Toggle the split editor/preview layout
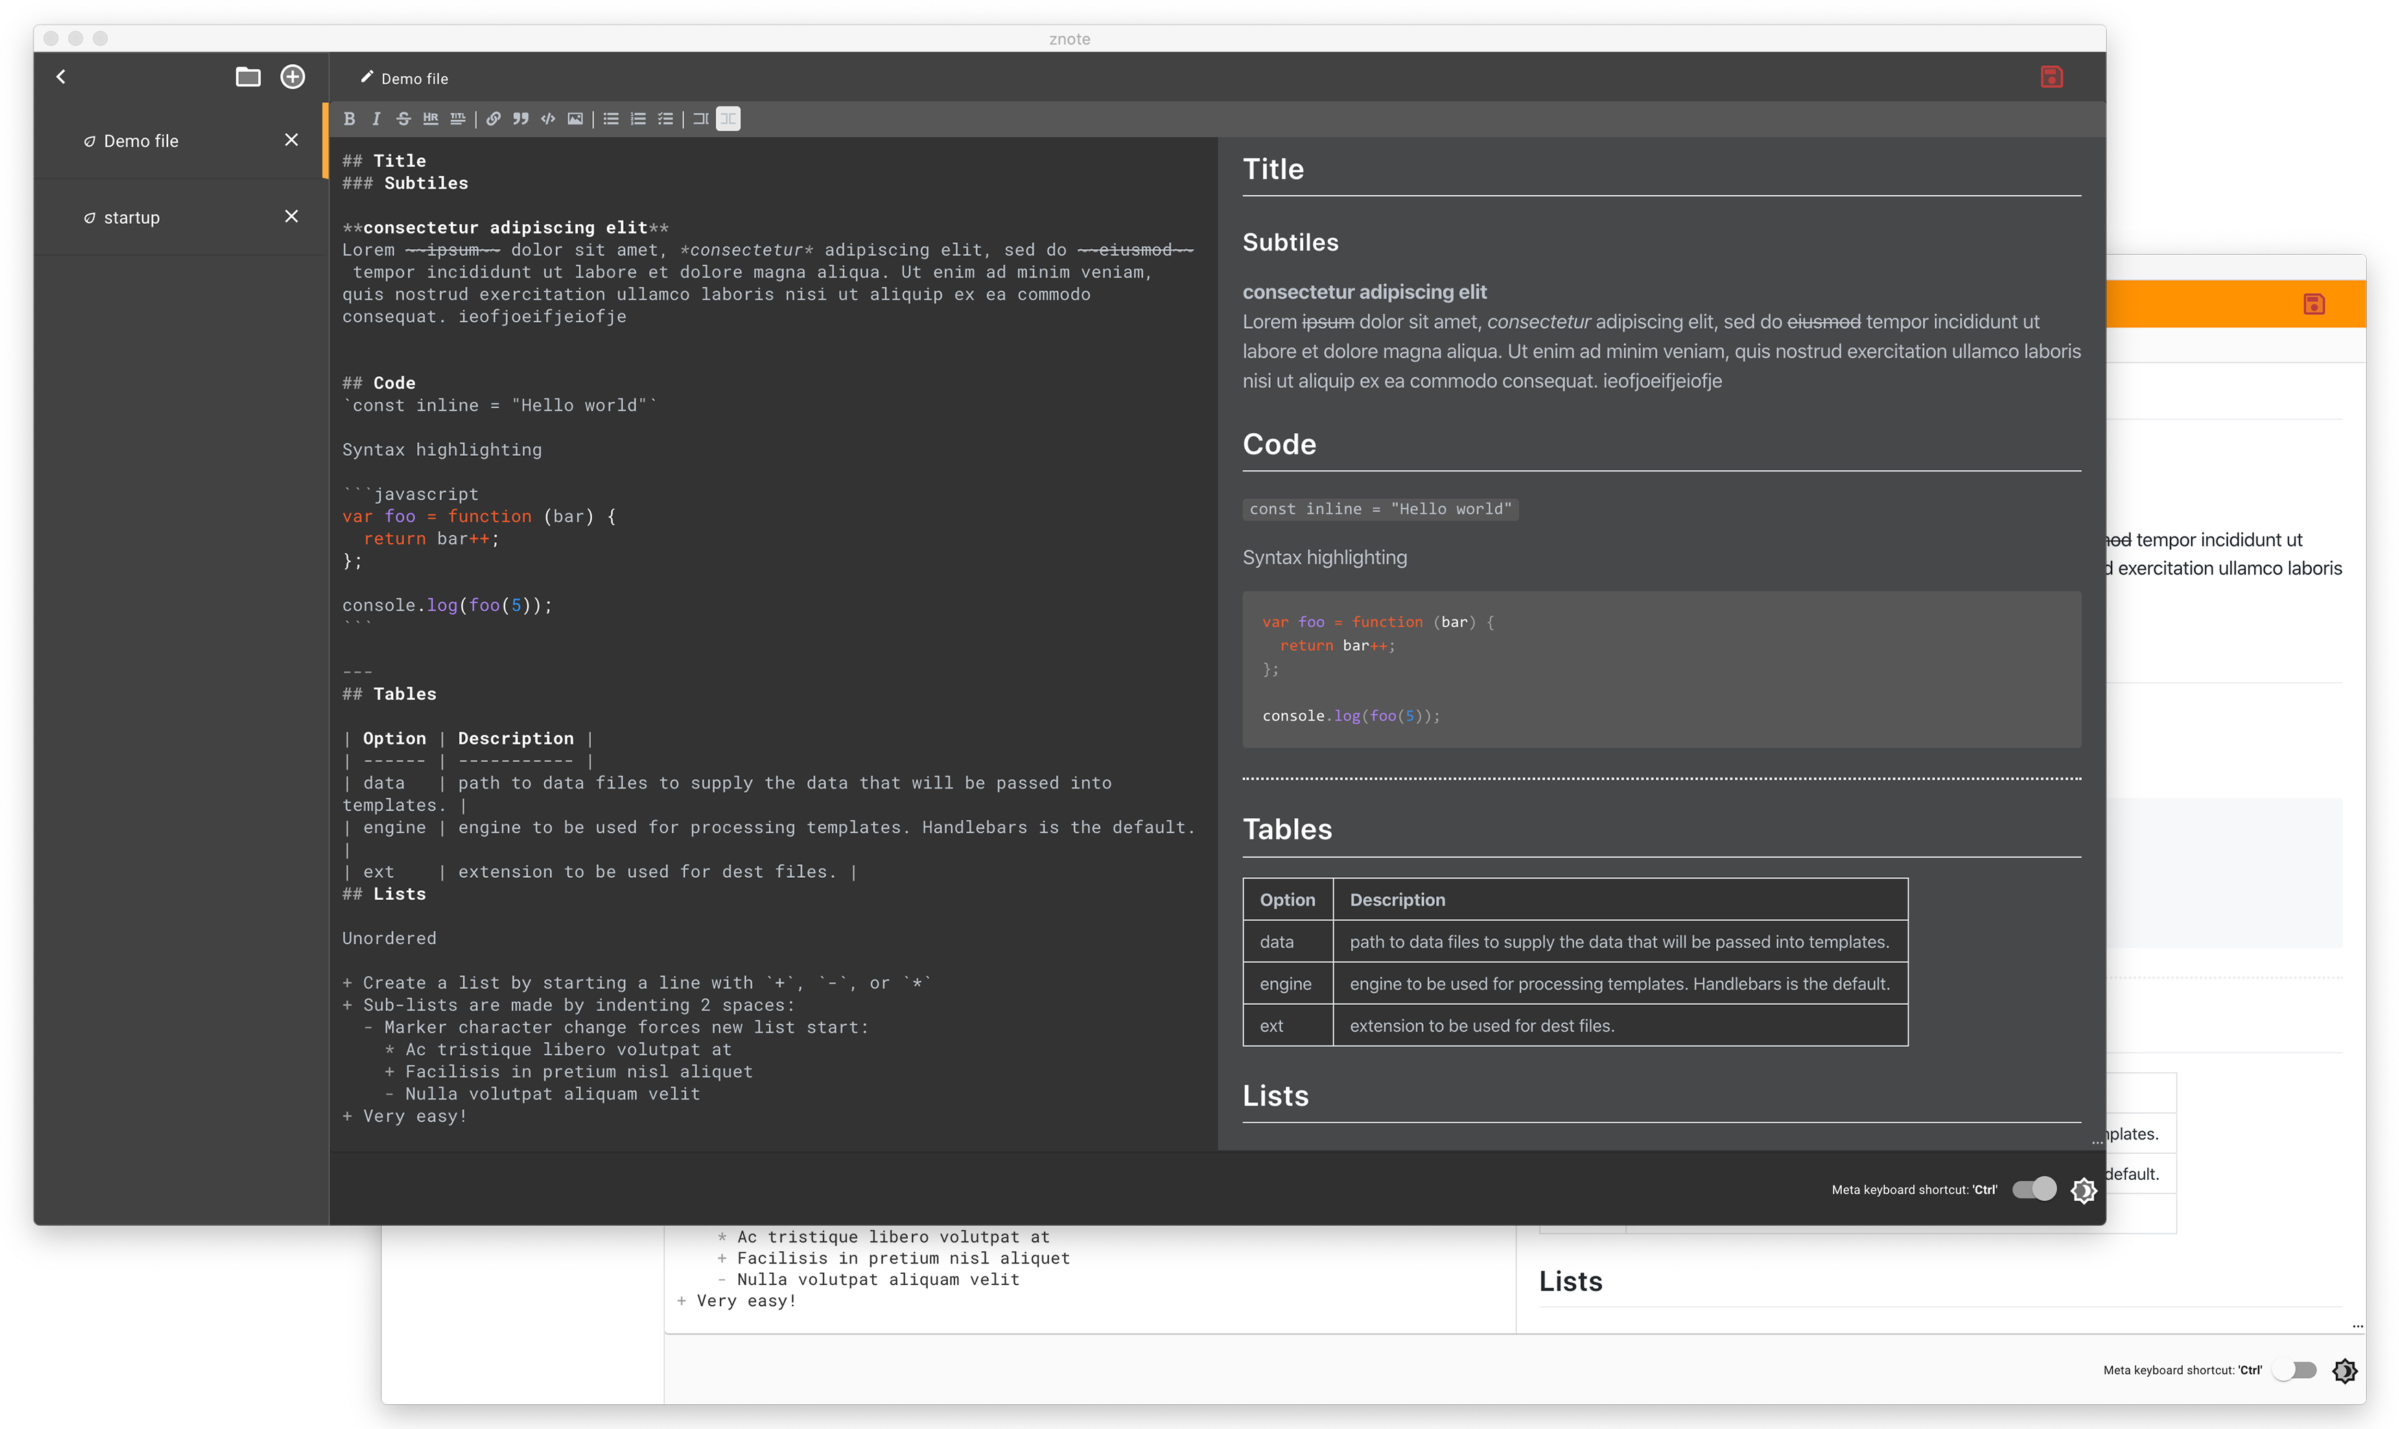The height and width of the screenshot is (1429, 2399). click(x=729, y=119)
